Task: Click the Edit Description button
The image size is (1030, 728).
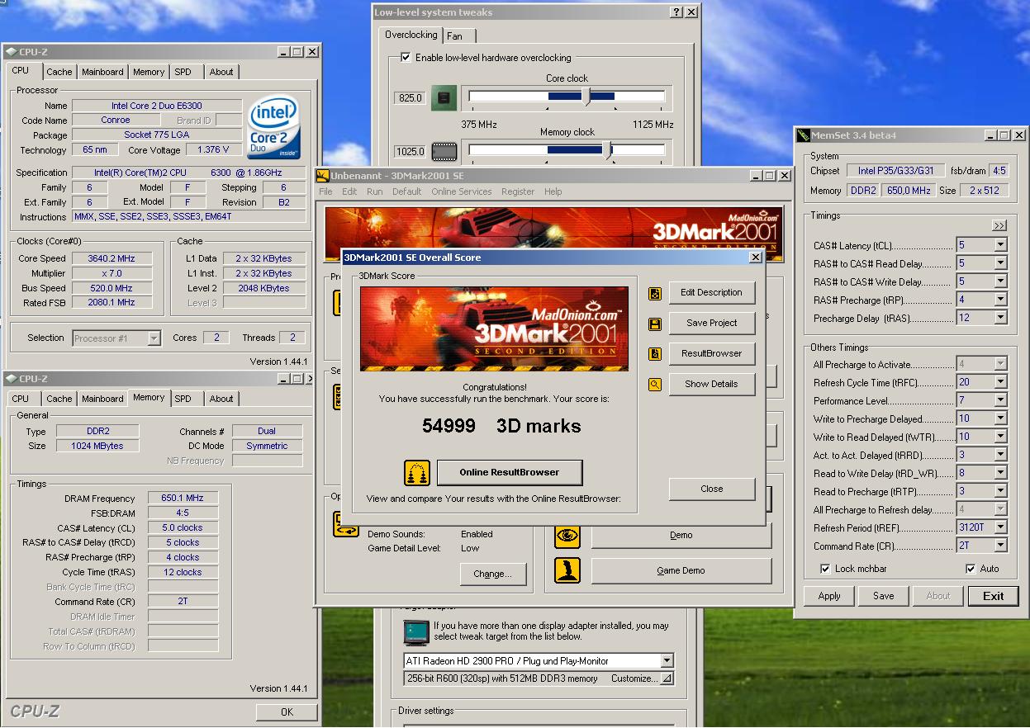Action: coord(711,292)
